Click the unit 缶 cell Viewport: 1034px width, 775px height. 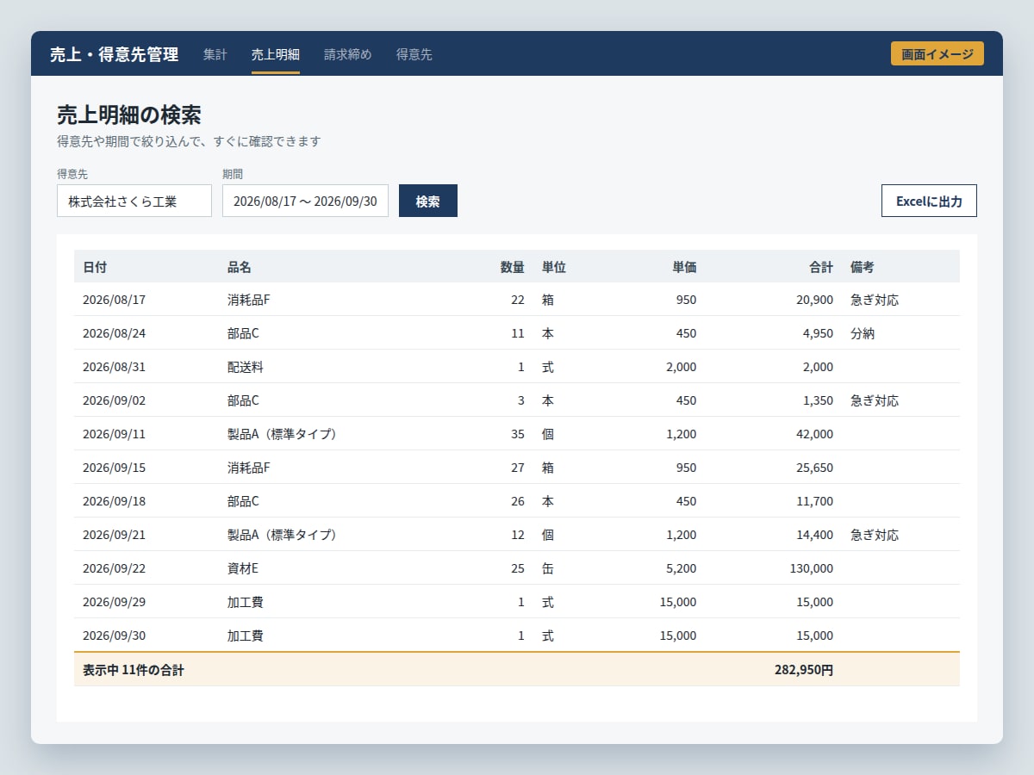click(548, 568)
